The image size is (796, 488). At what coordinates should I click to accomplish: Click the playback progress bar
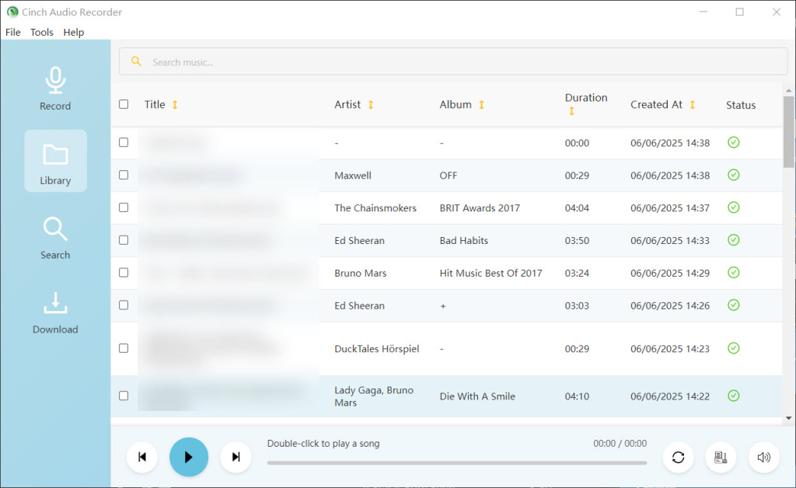pyautogui.click(x=456, y=463)
